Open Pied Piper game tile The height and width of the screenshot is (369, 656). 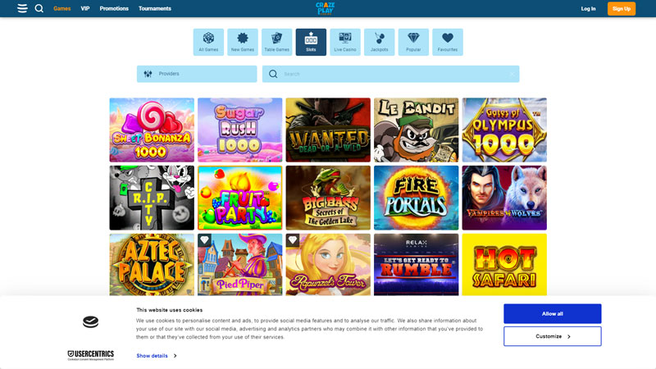click(x=239, y=264)
